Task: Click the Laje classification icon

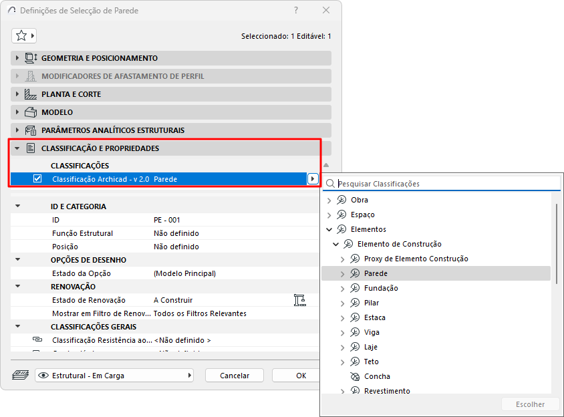Action: (355, 347)
